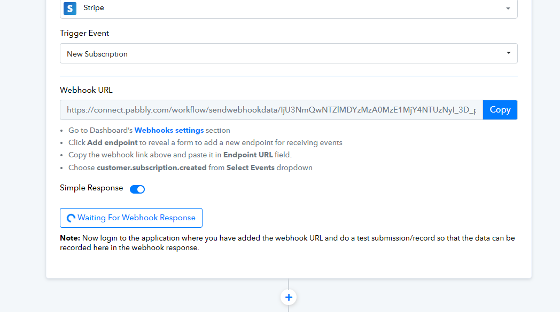Screen dimensions: 560x312
Task: Click the Select Events instruction text
Action: [x=251, y=167]
